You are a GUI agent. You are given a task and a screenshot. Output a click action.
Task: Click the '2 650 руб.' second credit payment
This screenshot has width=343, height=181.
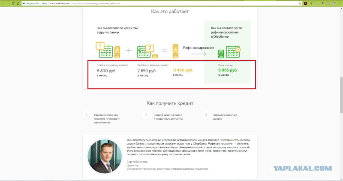[147, 71]
